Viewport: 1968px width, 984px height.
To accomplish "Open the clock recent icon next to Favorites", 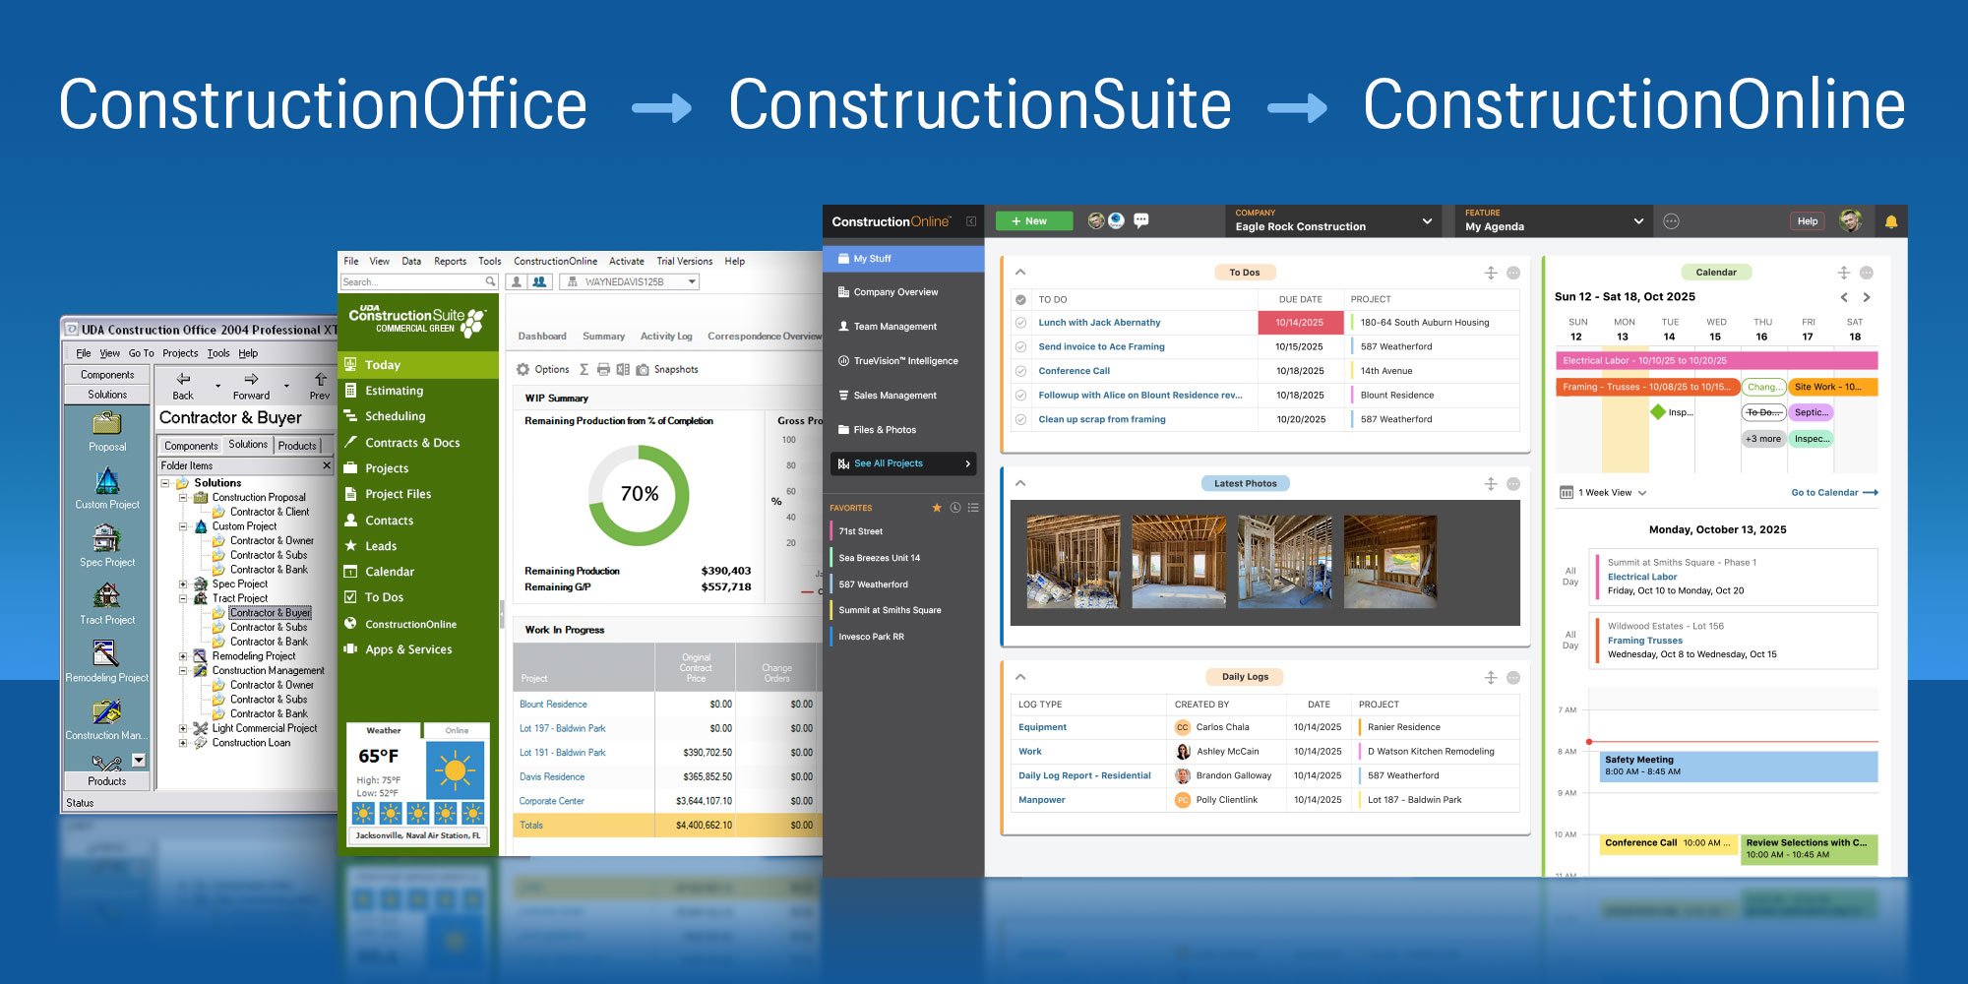I will click(954, 508).
